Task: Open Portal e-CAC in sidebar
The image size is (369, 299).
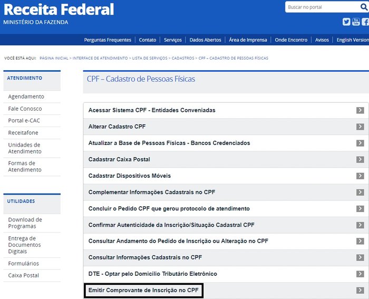Action: (x=24, y=121)
